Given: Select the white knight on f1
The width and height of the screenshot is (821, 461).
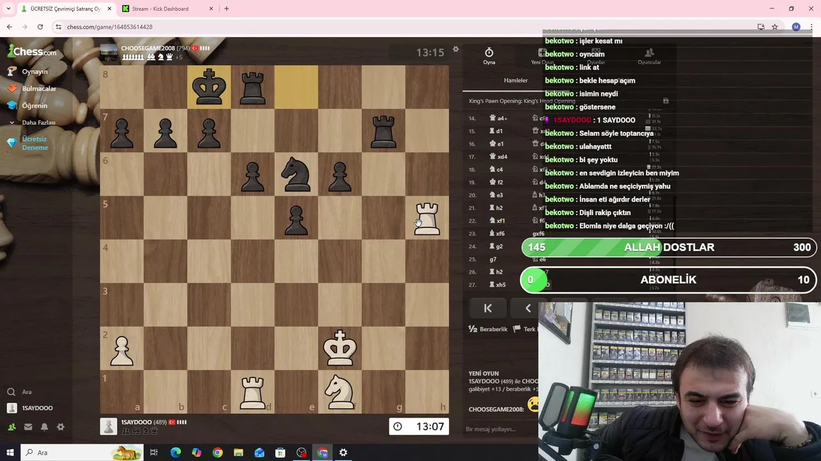Looking at the screenshot, I should (x=340, y=392).
